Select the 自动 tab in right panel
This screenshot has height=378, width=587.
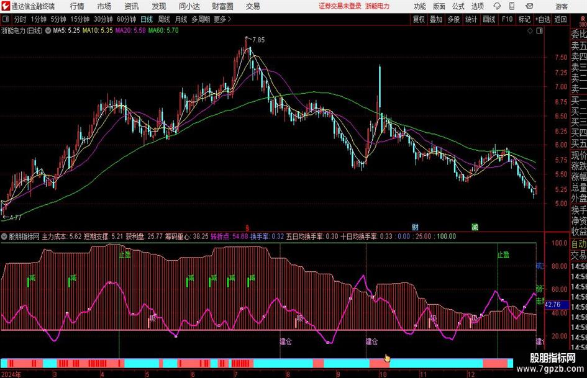(x=578, y=244)
